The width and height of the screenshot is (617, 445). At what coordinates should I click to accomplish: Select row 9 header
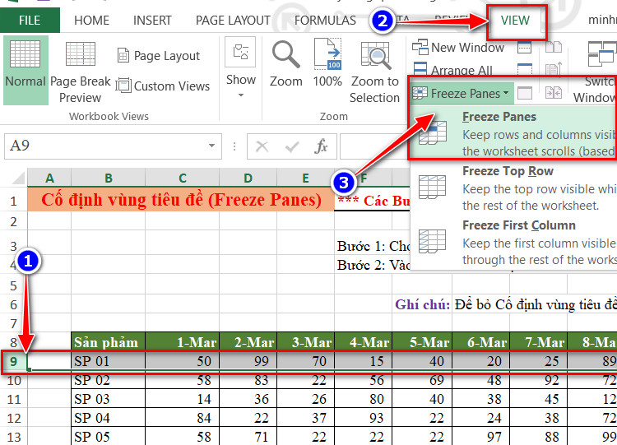(14, 361)
